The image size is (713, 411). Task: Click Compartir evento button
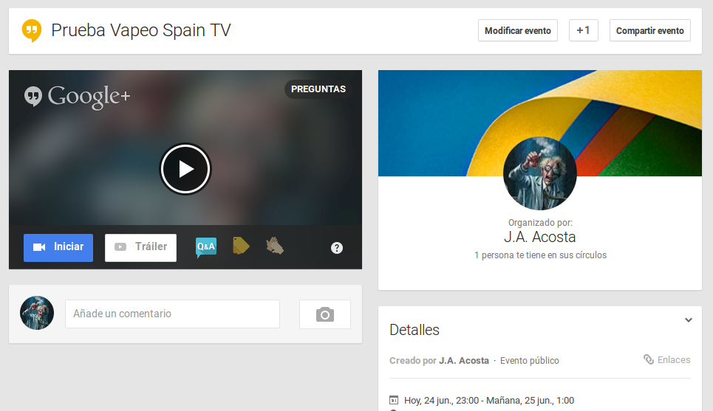[x=649, y=30]
